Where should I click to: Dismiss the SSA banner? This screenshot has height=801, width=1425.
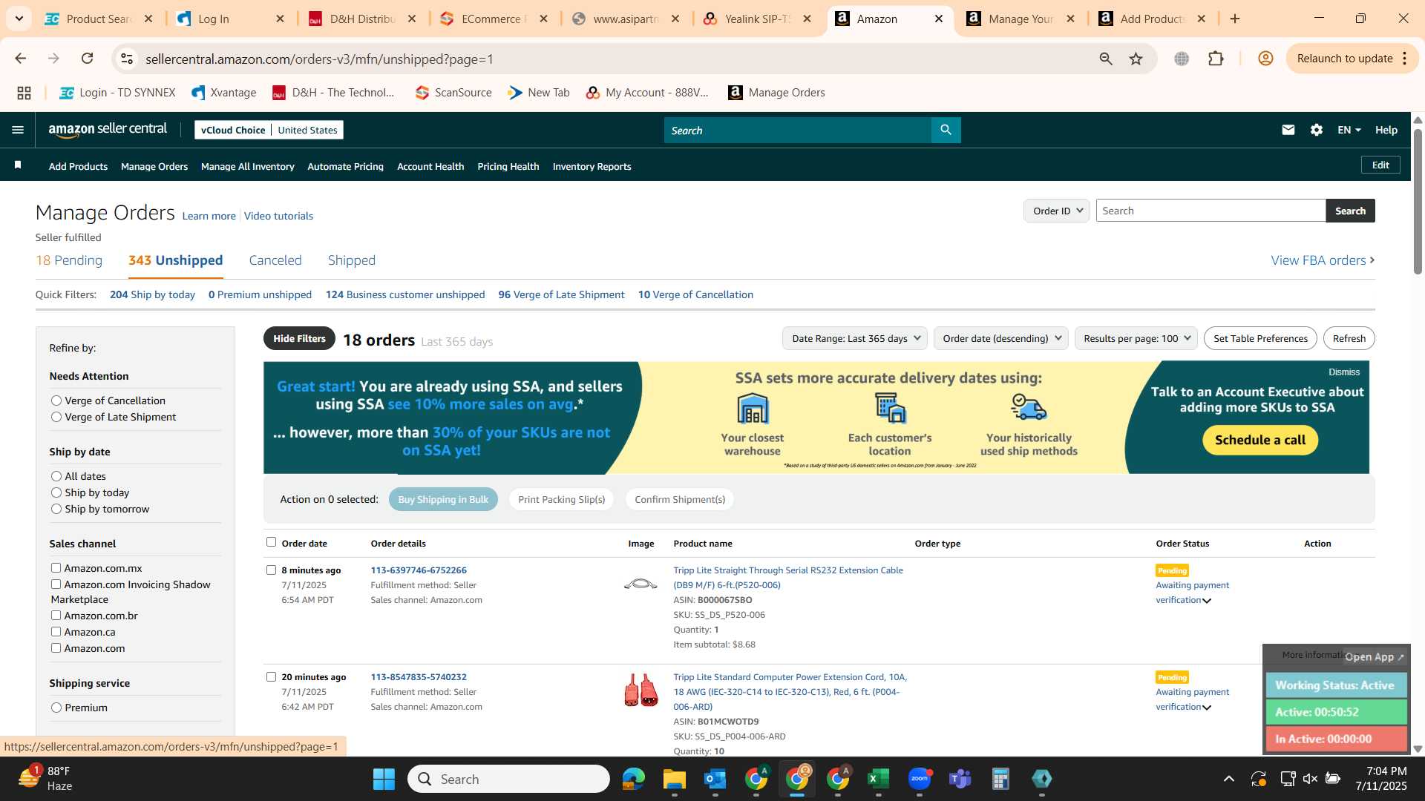click(x=1344, y=372)
